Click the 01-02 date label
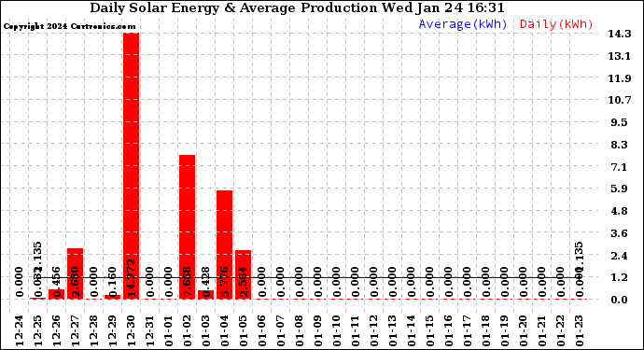Viewport: 644px width, 350px height. click(188, 331)
